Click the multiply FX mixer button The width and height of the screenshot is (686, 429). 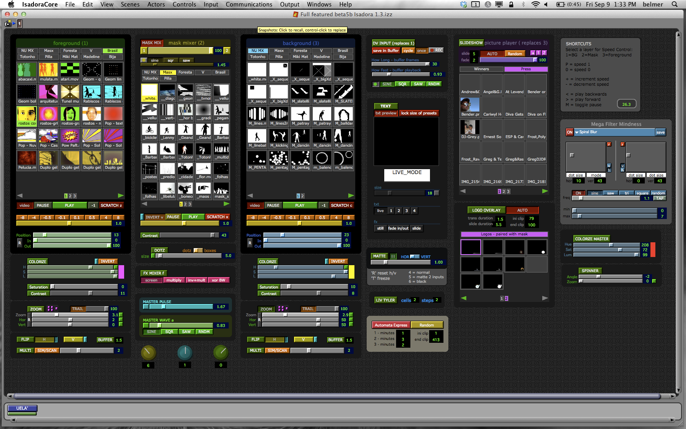tap(174, 280)
